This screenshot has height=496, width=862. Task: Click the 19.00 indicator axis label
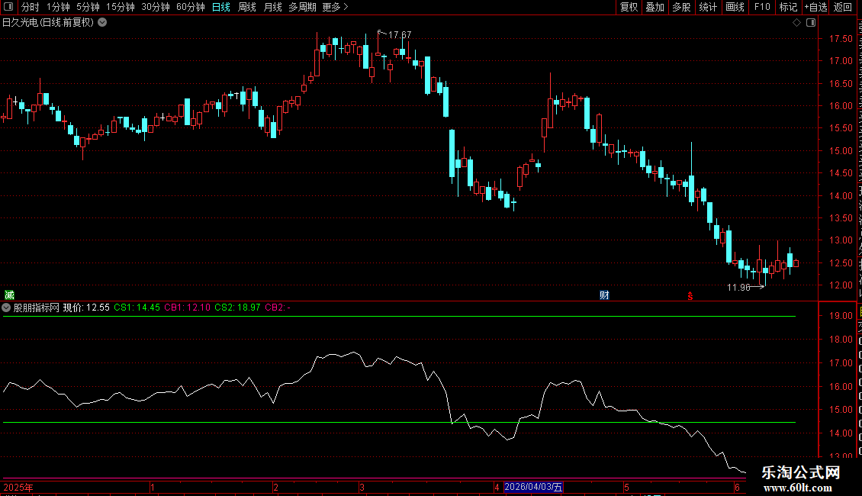841,316
